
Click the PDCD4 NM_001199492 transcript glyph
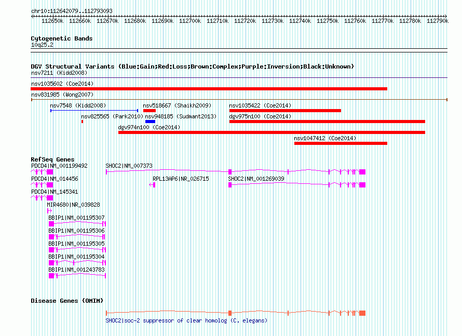tap(42, 172)
